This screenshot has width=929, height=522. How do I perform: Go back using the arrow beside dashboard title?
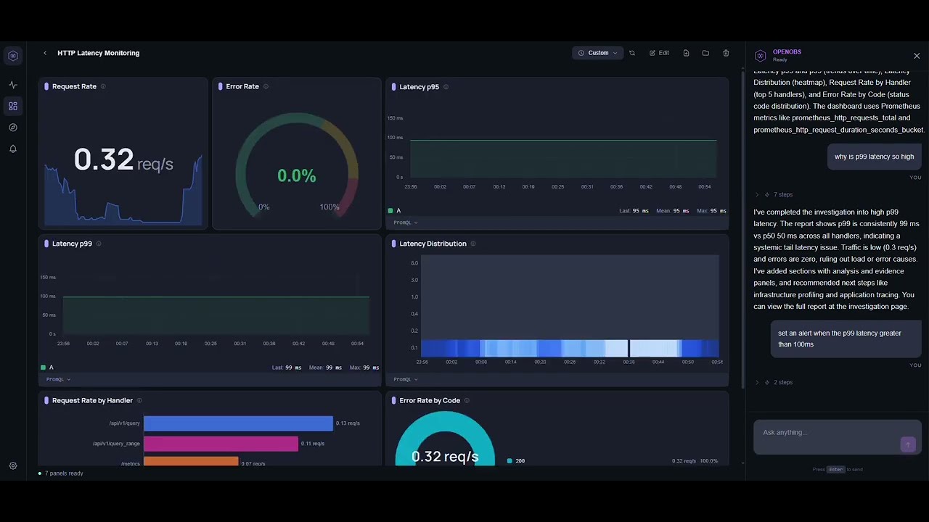pos(45,53)
